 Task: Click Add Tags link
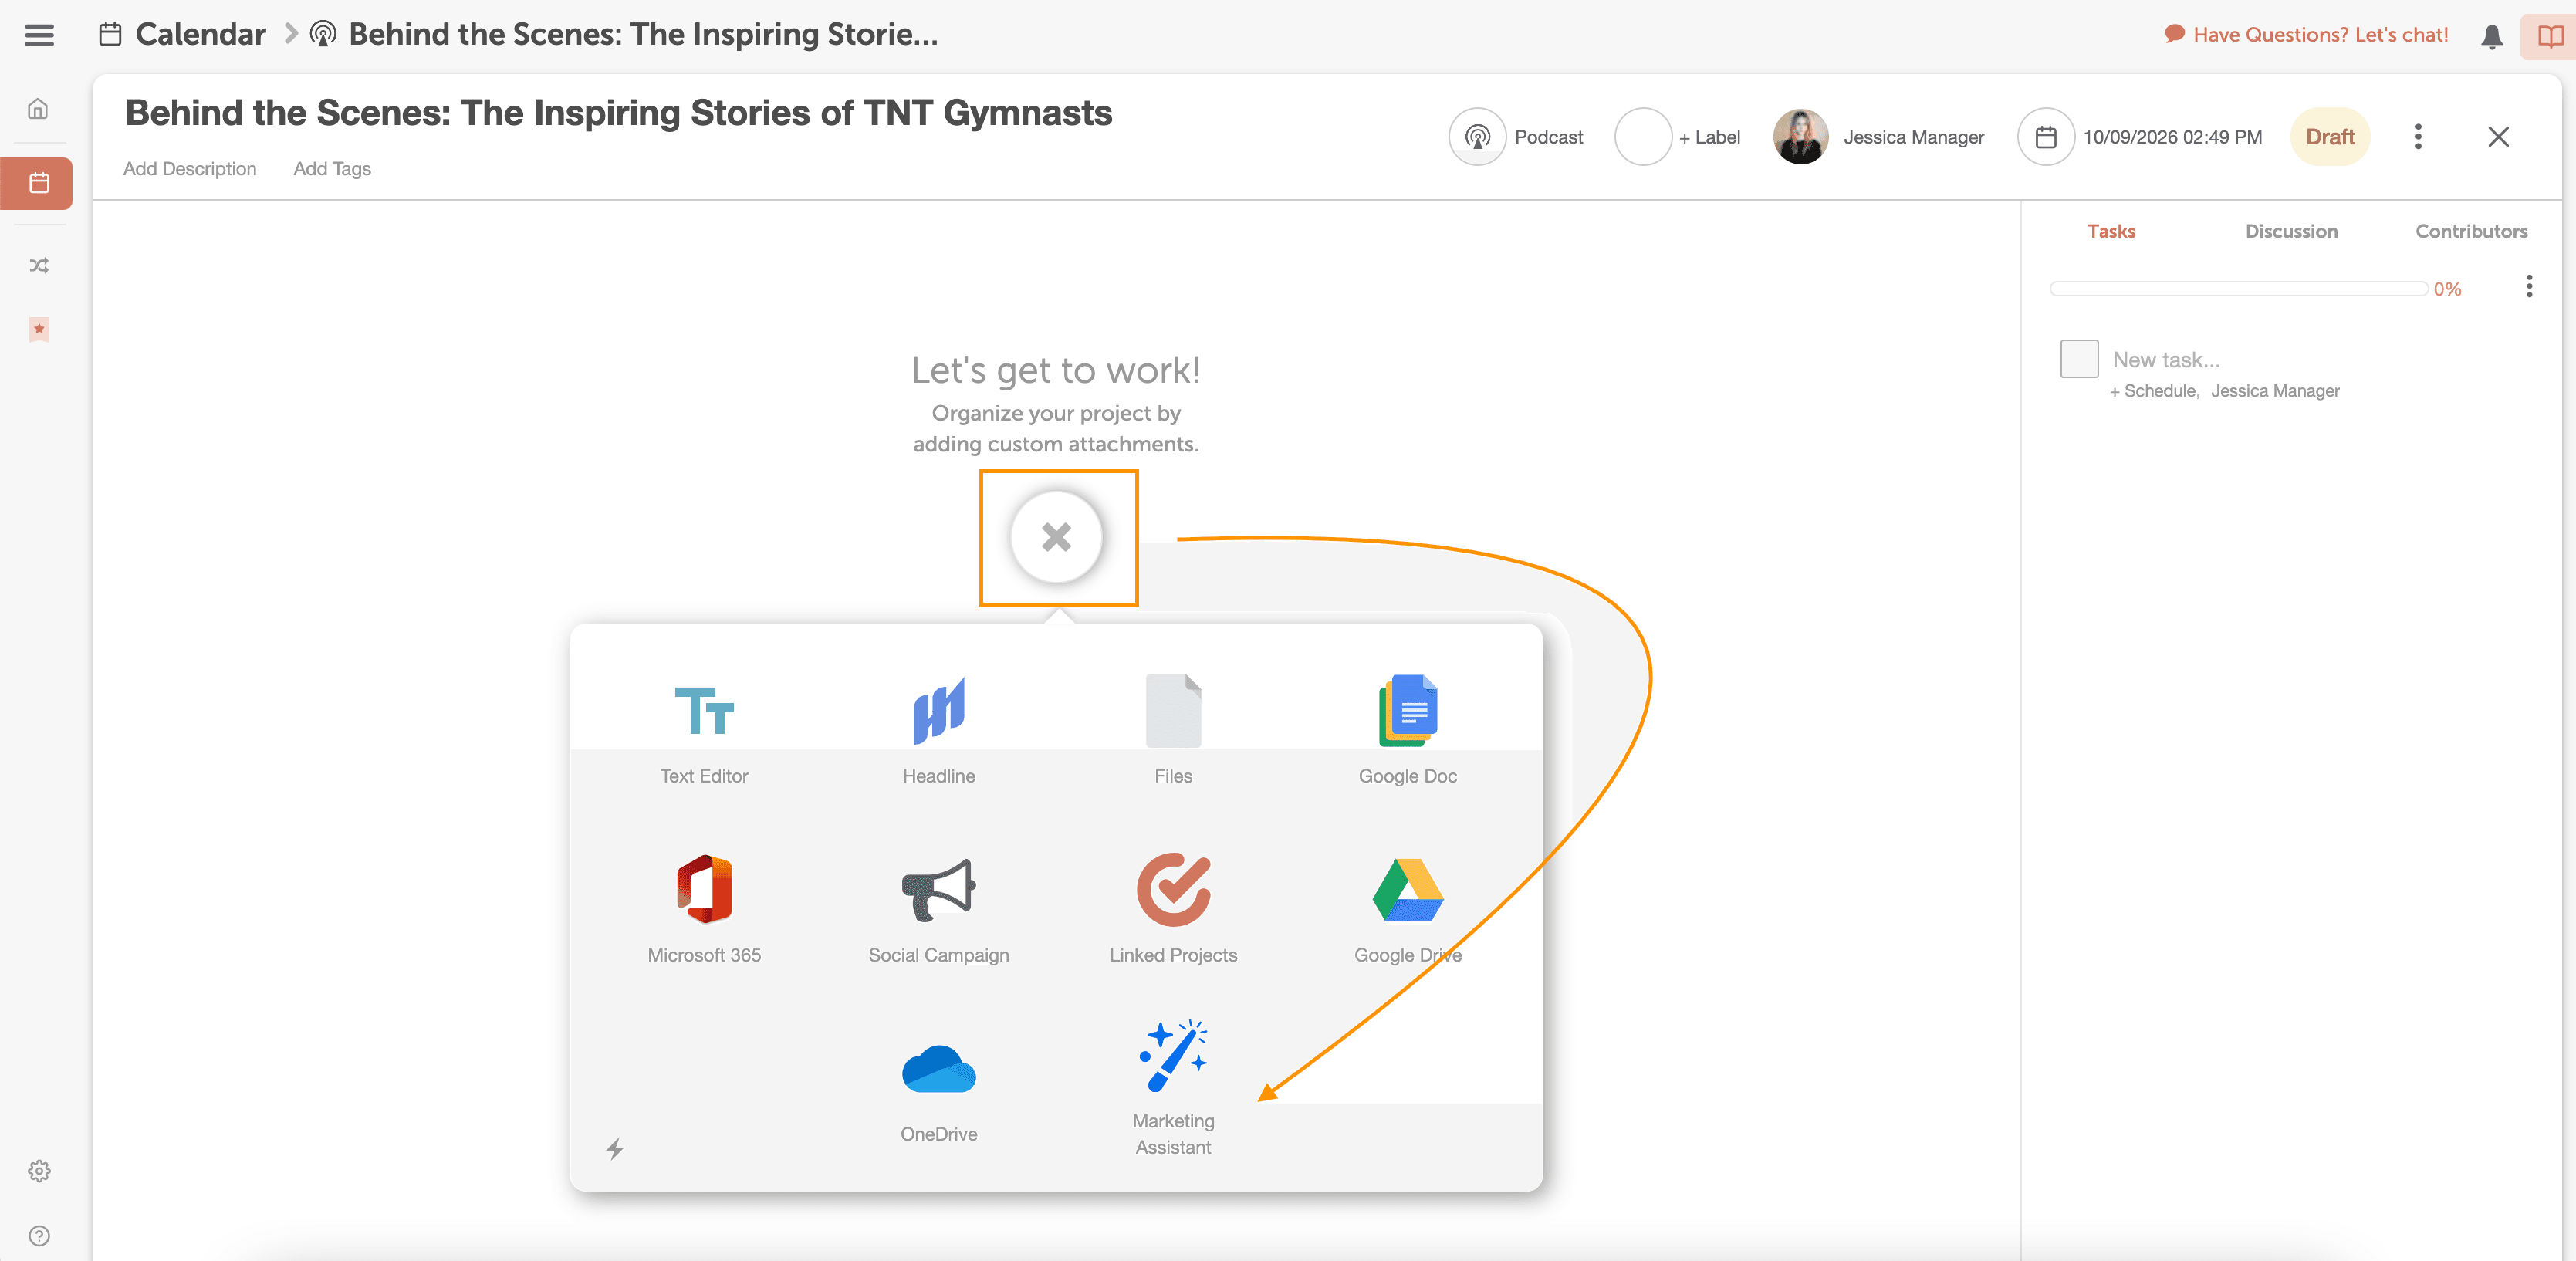click(x=332, y=169)
